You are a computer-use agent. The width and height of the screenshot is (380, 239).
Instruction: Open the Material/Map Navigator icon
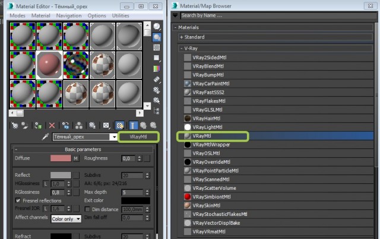(x=157, y=111)
